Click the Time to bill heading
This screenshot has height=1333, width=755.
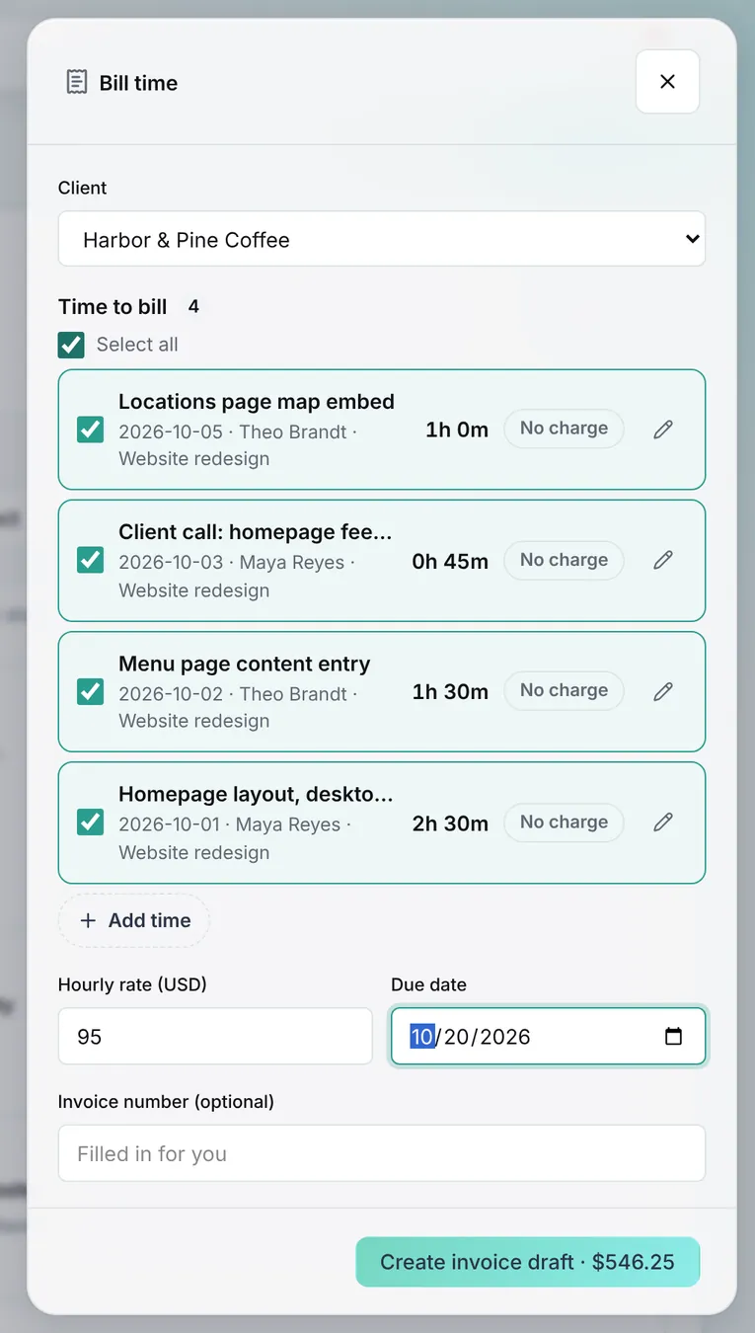point(113,307)
